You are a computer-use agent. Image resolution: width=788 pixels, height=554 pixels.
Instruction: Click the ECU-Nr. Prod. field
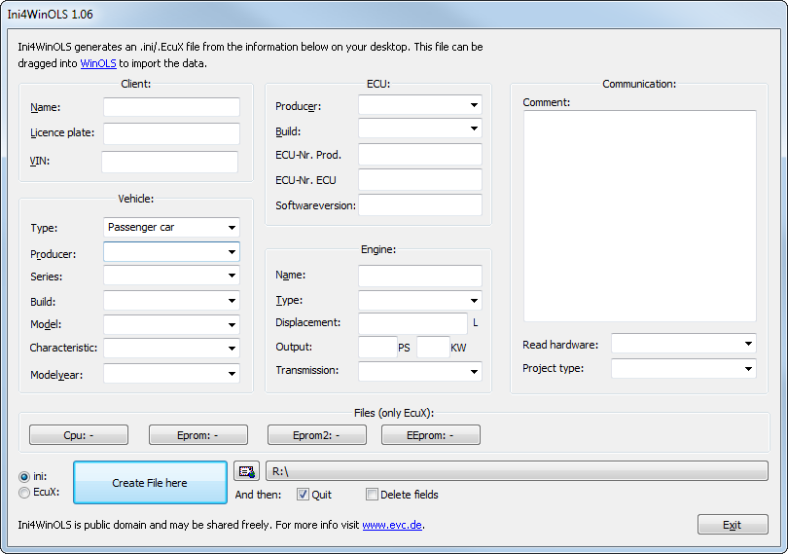[420, 155]
